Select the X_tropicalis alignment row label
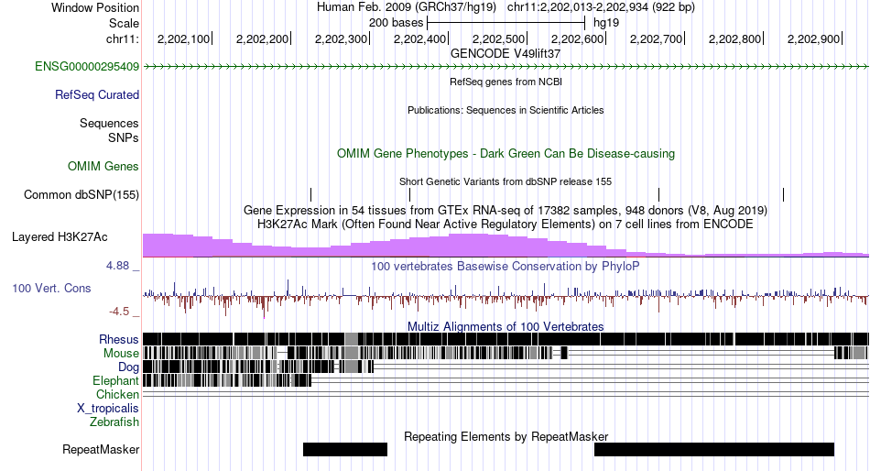 click(x=108, y=409)
